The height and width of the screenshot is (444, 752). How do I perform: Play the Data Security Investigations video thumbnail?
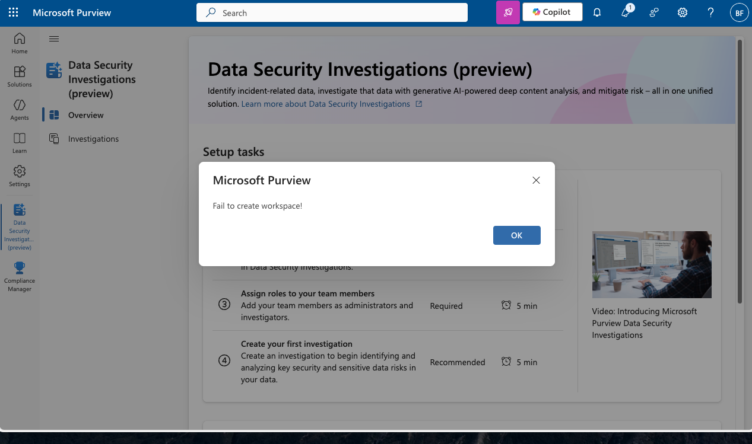[652, 264]
